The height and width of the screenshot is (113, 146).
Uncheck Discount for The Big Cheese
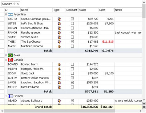tap(72, 42)
